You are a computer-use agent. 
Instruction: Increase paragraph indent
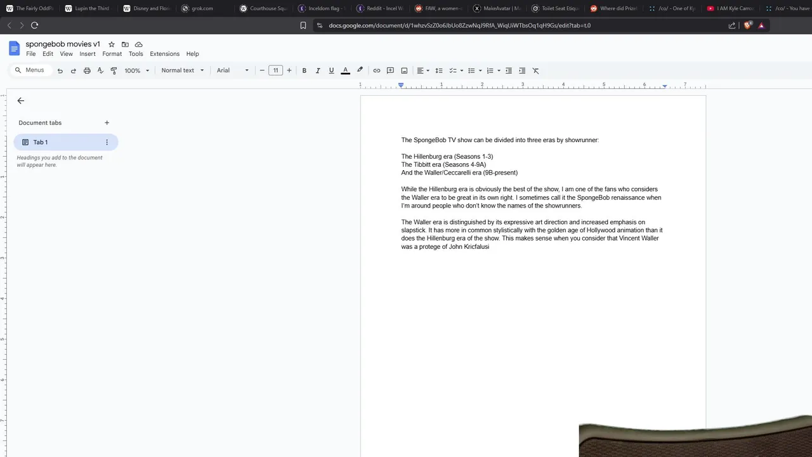pos(522,70)
